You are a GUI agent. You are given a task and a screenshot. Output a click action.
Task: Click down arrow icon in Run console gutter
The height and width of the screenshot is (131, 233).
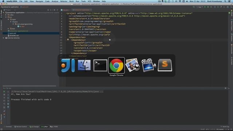click(x=8, y=95)
